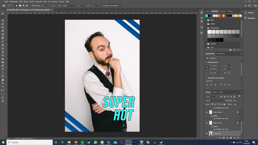Select the Crop tool in toolbar

tap(3, 27)
